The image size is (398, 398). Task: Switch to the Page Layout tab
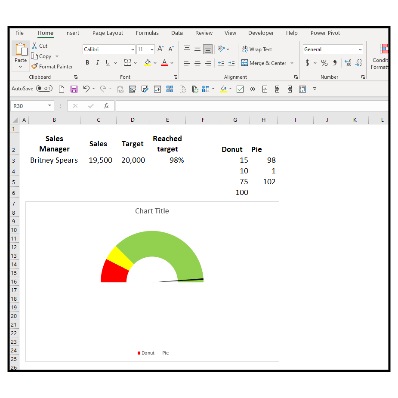click(108, 33)
